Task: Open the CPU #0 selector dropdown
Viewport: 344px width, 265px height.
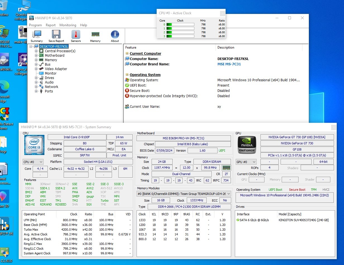Action: pos(33,162)
